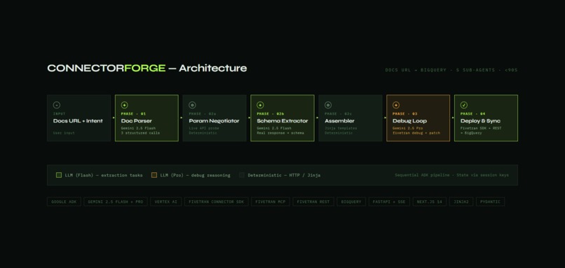Click 'Gemini 2.5 Flash' under Schema Extractor
Screen dimensions: 565x268
(x=274, y=128)
